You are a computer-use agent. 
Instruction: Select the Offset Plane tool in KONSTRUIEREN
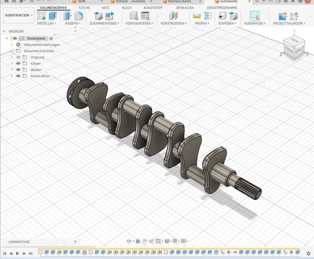point(174,16)
